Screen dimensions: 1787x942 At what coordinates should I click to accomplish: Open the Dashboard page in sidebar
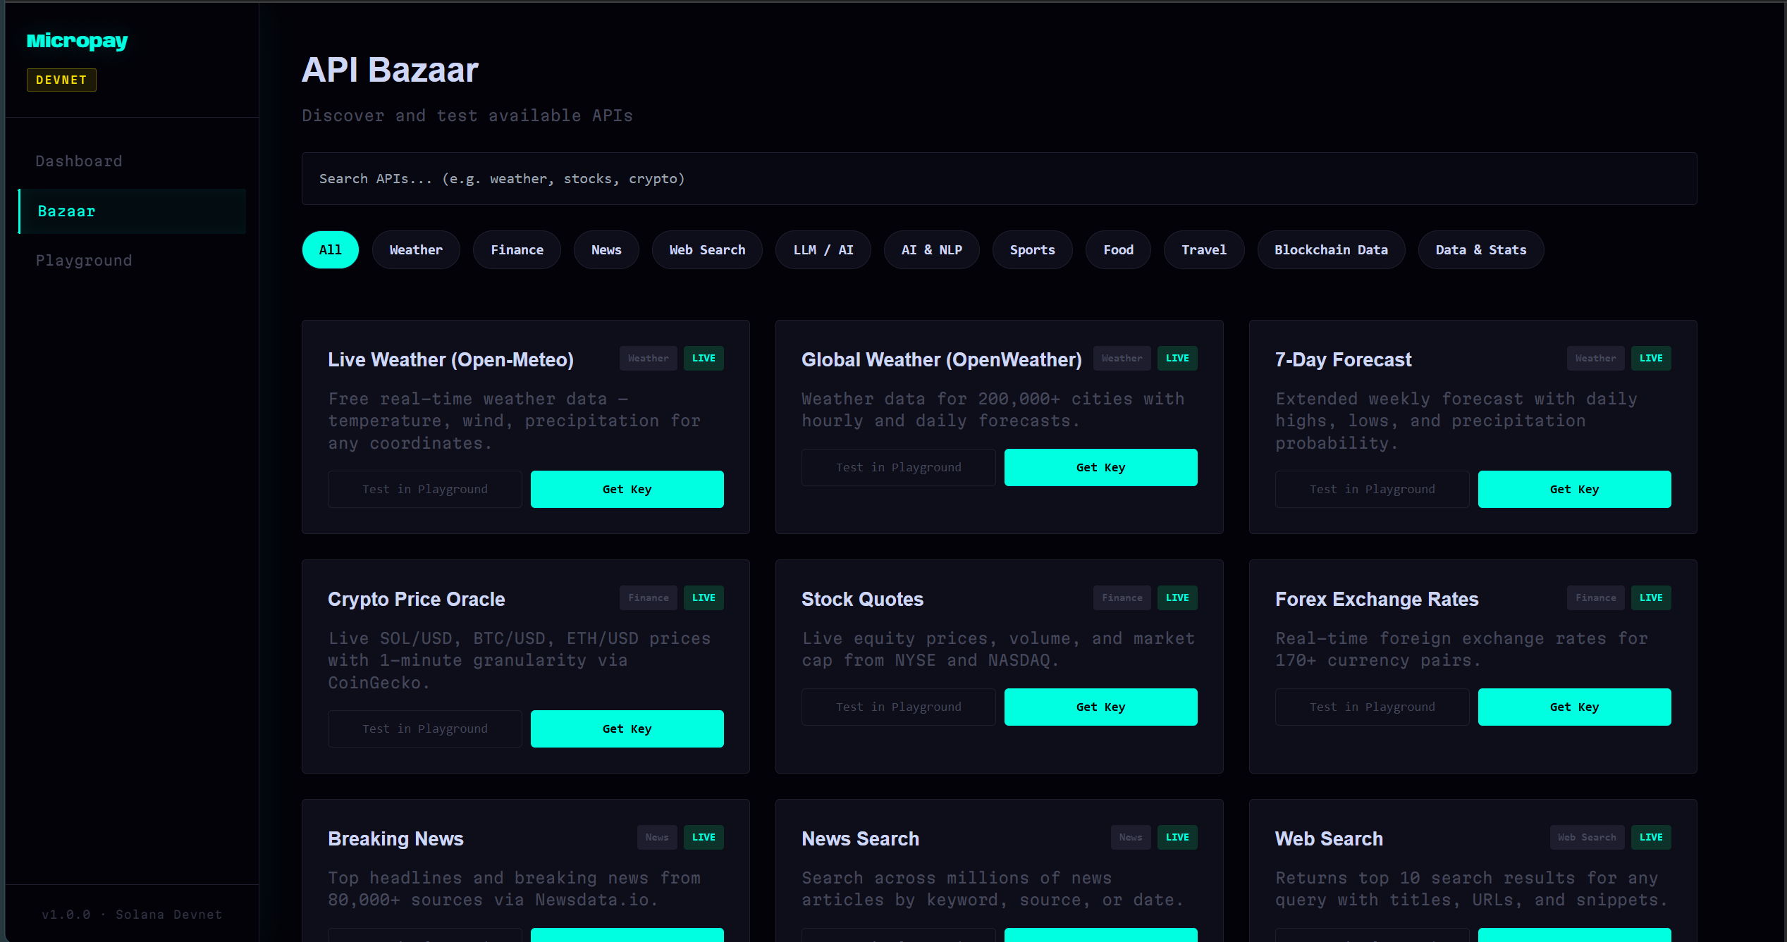coord(79,161)
